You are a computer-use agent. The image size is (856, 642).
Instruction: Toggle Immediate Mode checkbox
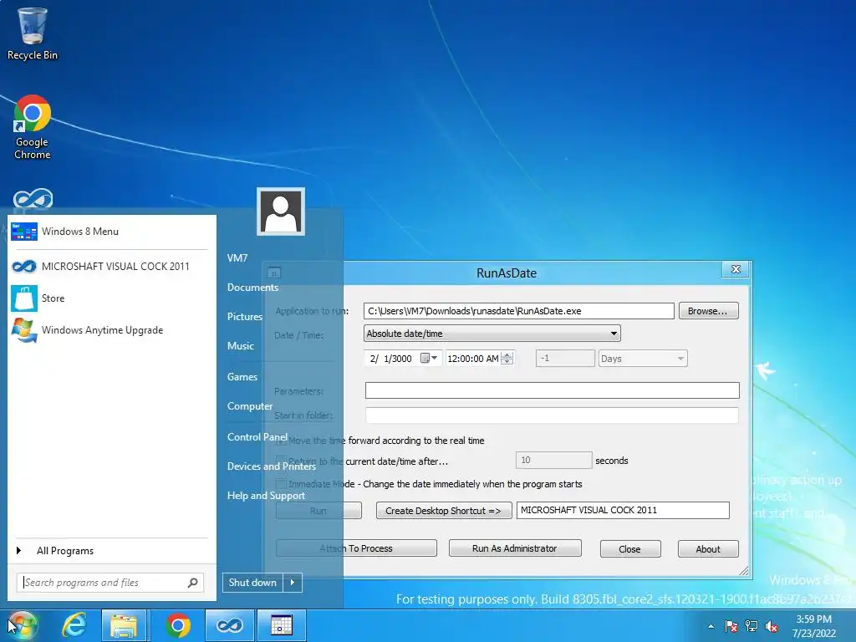click(x=281, y=484)
